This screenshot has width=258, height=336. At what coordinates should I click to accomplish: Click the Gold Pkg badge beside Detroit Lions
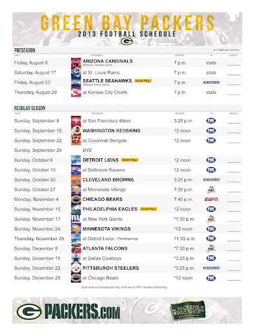click(x=130, y=160)
